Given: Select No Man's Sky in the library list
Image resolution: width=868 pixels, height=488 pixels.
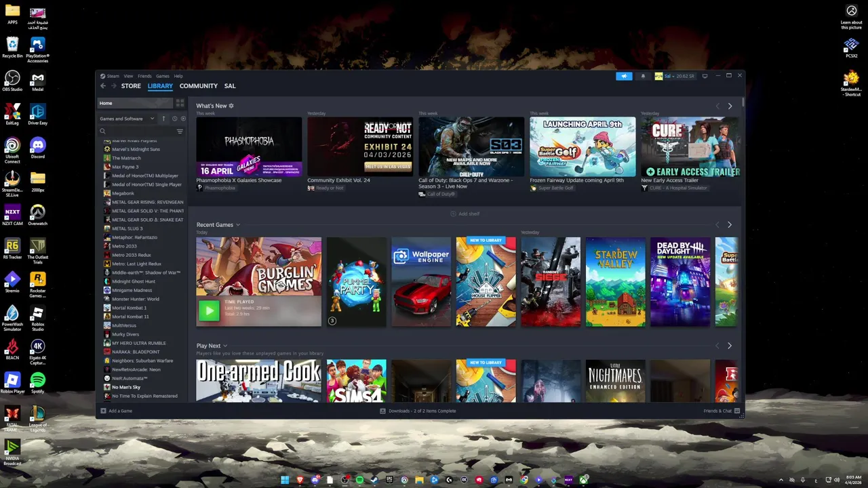Looking at the screenshot, I should click(x=126, y=387).
